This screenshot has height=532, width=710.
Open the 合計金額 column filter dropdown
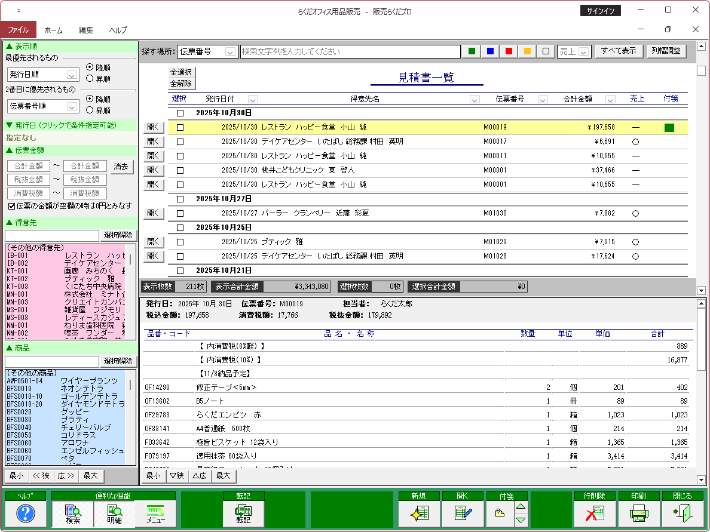[x=610, y=99]
